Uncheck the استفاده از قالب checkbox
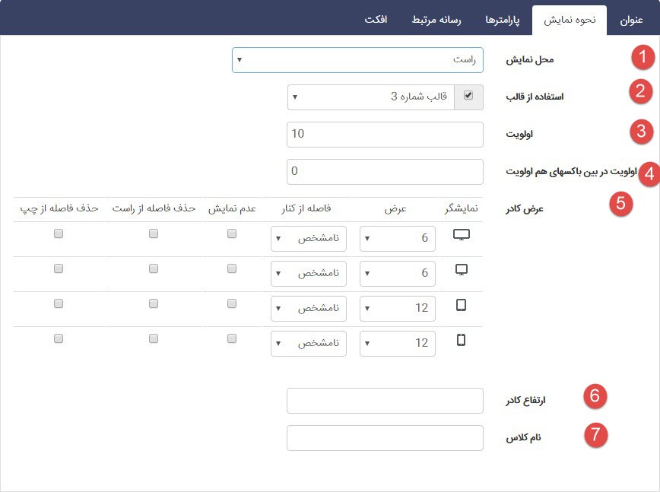This screenshot has width=660, height=492. point(468,96)
